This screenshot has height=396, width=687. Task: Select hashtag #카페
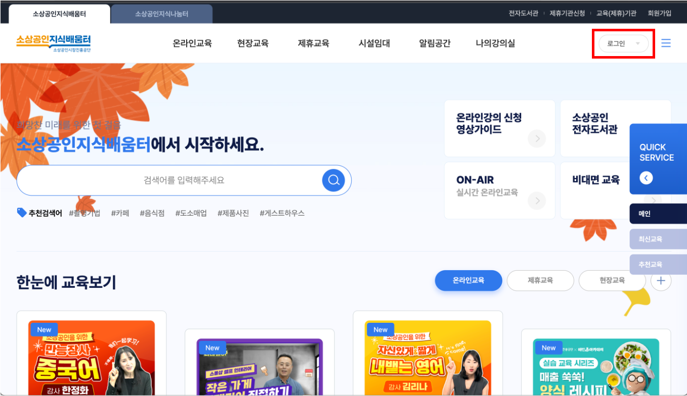[120, 213]
